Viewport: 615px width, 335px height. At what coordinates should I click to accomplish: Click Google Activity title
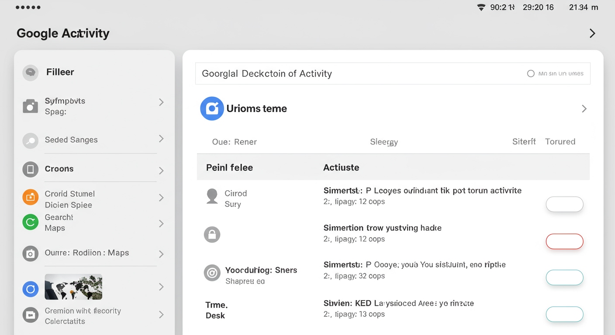click(x=63, y=33)
